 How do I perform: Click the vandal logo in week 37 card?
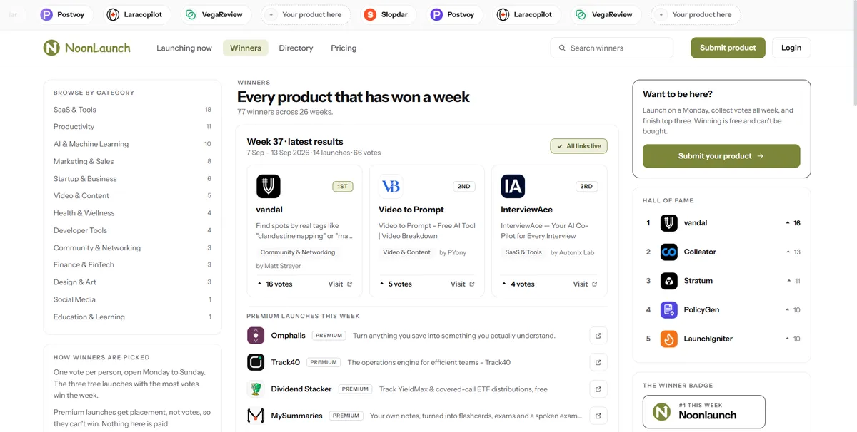point(269,186)
